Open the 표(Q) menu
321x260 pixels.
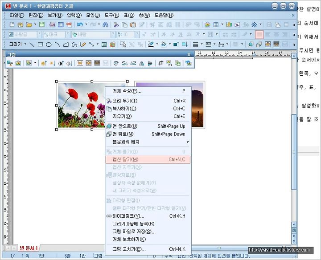129,15
